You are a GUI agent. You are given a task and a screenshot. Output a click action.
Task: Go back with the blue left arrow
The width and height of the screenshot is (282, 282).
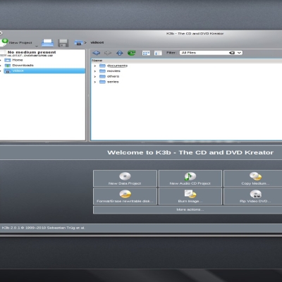pos(96,53)
